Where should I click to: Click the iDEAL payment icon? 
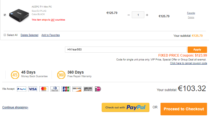(98, 89)
